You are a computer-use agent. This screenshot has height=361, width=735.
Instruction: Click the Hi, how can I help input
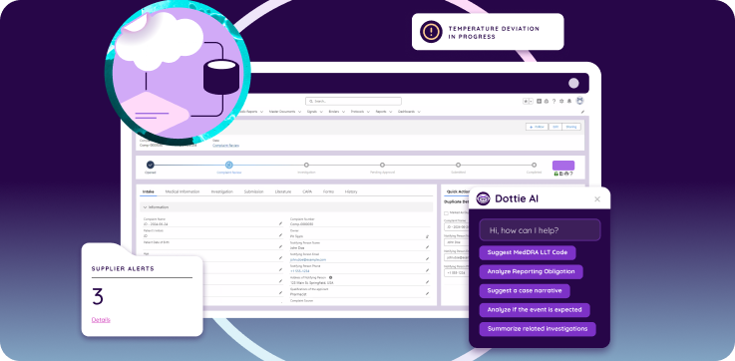540,230
